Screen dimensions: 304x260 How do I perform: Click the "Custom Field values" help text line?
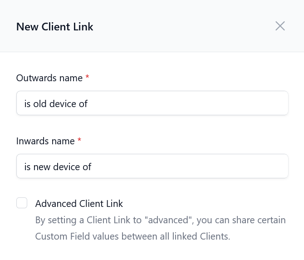[132, 236]
